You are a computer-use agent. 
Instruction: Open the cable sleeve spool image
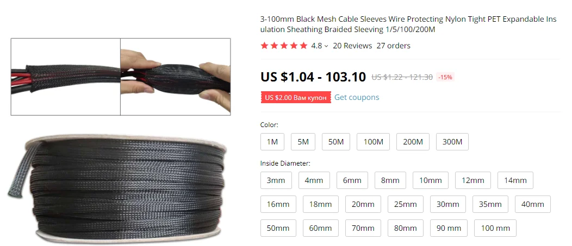click(x=117, y=188)
